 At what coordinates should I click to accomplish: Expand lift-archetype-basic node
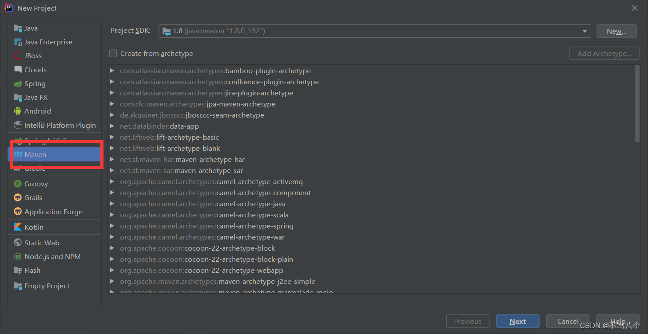(x=112, y=138)
